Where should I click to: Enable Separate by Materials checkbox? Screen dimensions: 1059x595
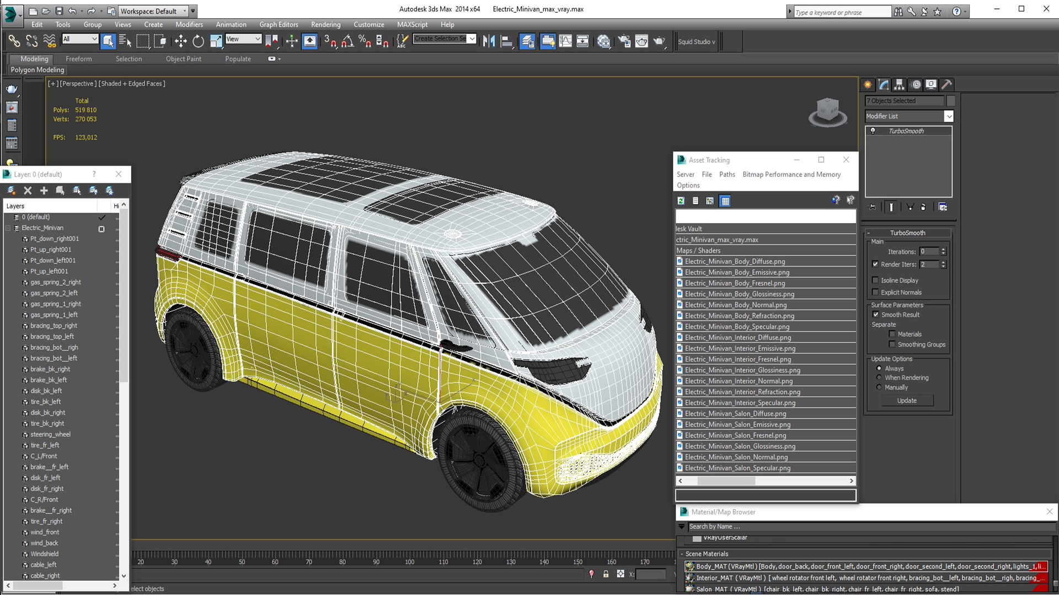pos(892,334)
